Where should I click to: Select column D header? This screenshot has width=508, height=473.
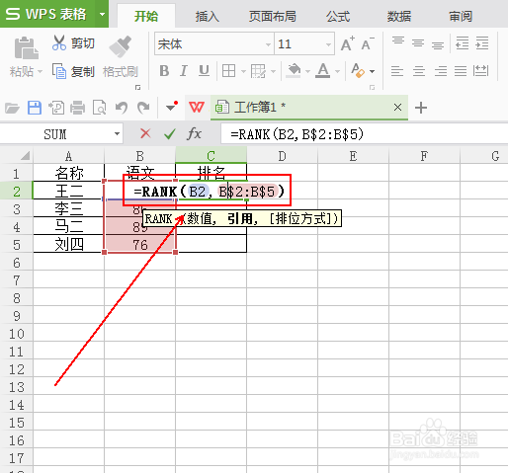point(282,156)
